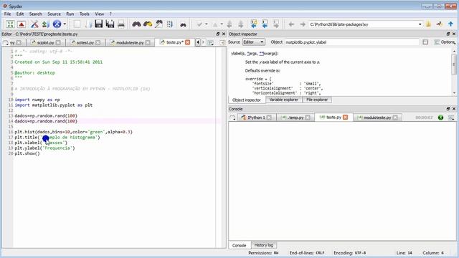Switch to moduloteste.py console tab
This screenshot has width=459, height=258.
tap(377, 118)
